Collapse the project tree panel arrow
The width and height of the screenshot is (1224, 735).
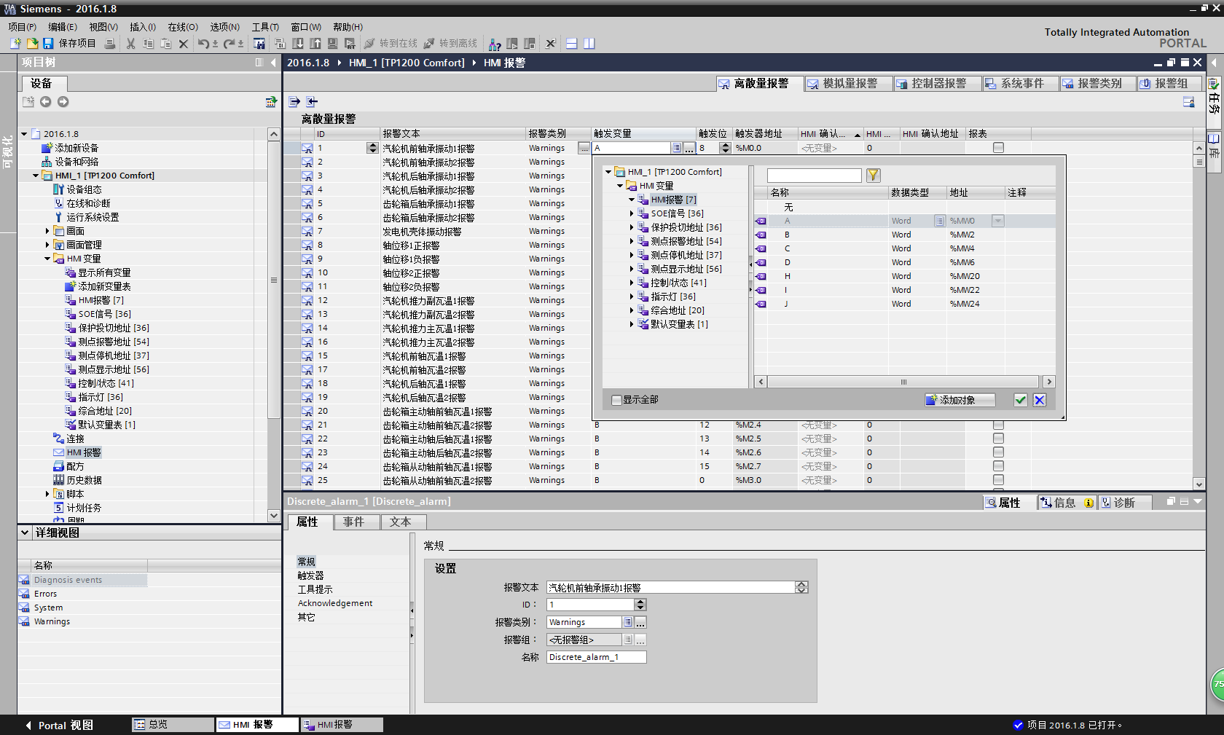(x=274, y=63)
